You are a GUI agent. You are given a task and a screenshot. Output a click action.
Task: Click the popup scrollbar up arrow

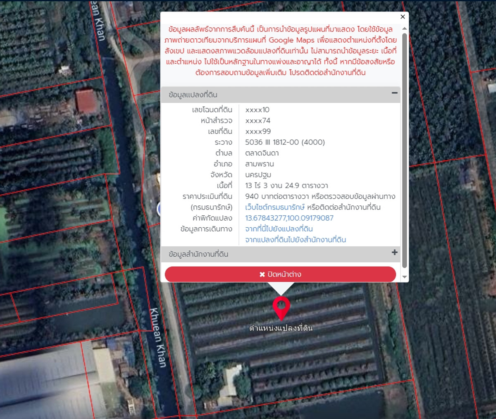point(404,29)
